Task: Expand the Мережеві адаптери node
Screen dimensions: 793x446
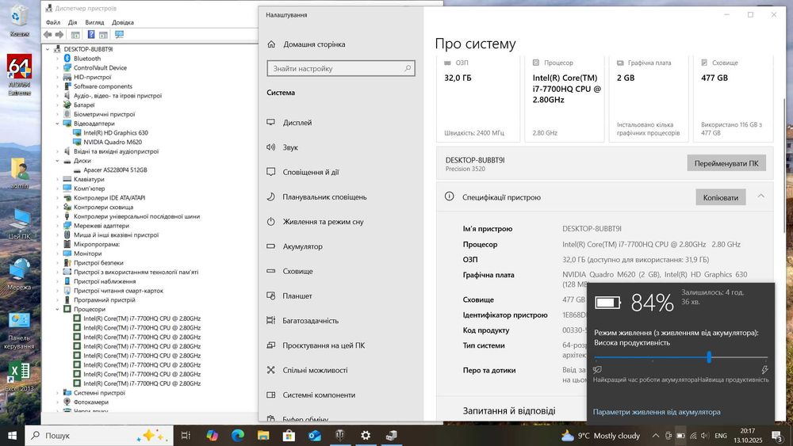Action: (57, 226)
